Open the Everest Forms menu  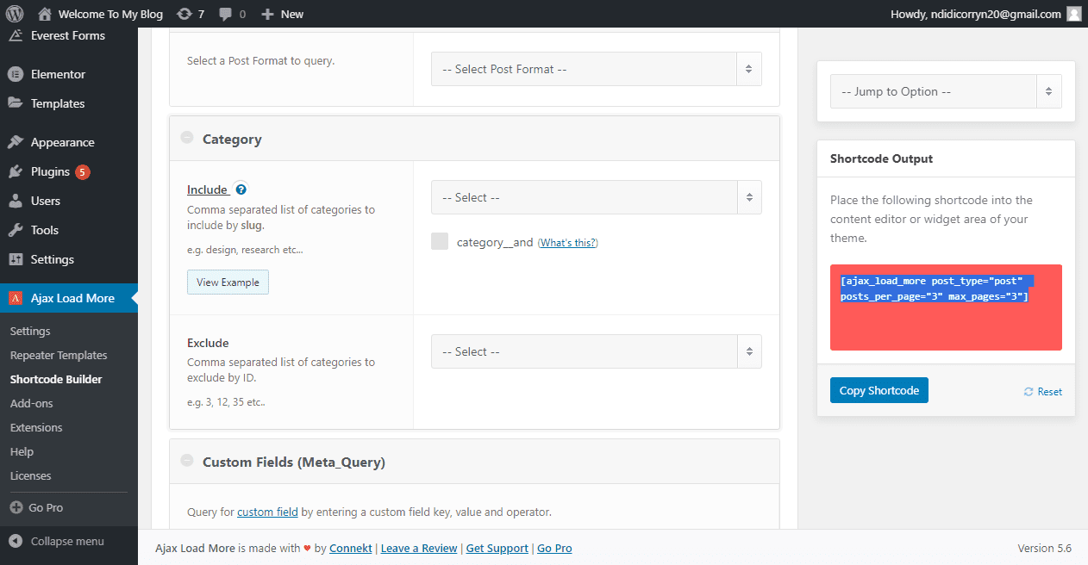click(68, 35)
